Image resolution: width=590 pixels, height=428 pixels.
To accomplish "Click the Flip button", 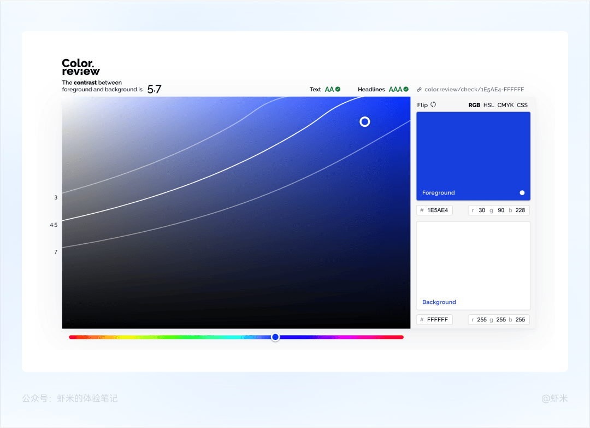I will tap(426, 104).
